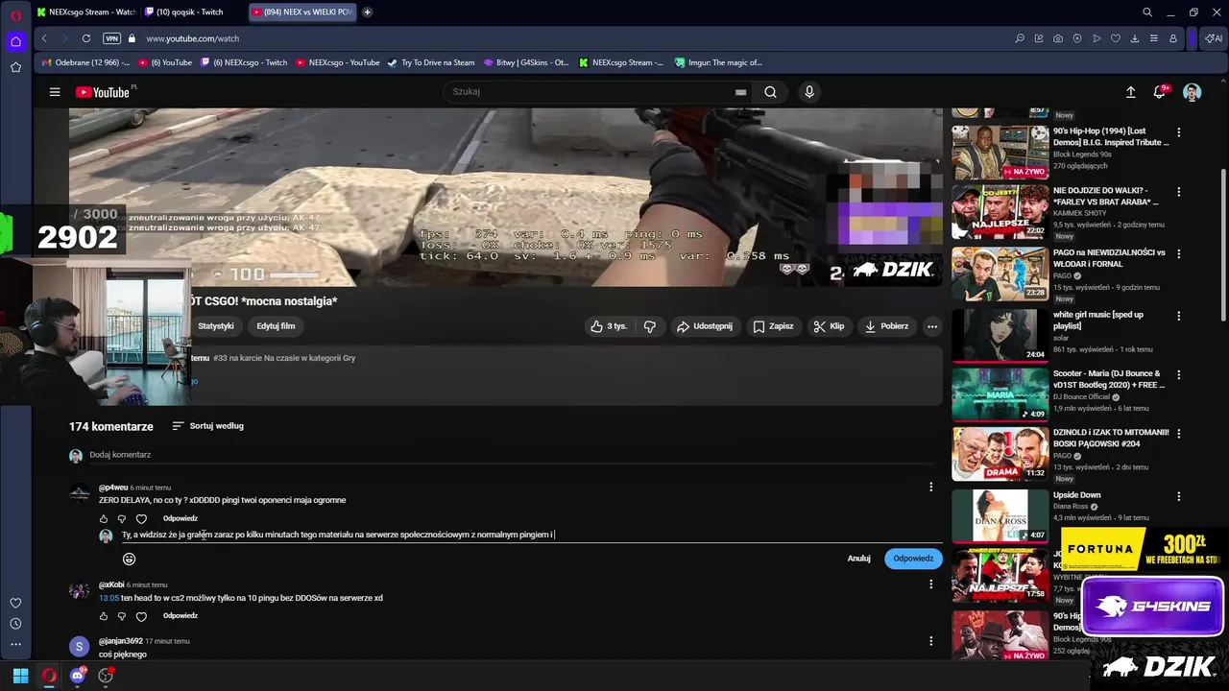The image size is (1229, 691).
Task: Like the comment by @xKobi
Action: pyautogui.click(x=104, y=616)
